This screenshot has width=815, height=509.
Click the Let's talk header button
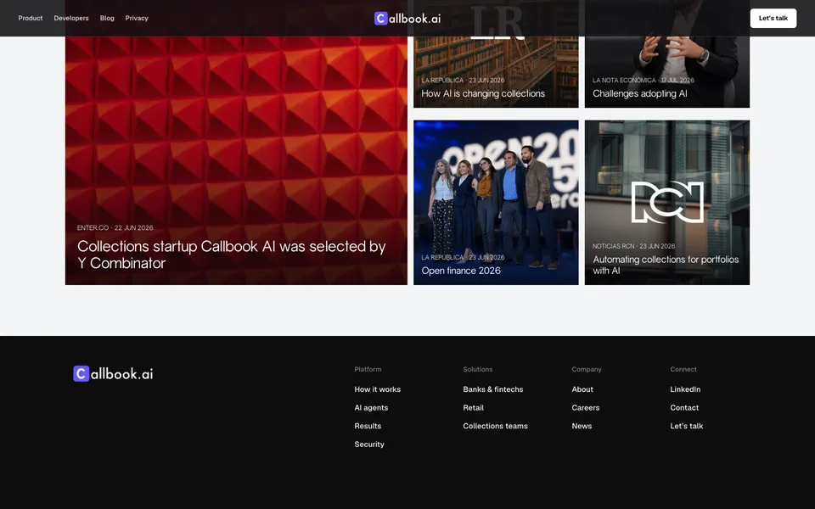click(x=773, y=18)
